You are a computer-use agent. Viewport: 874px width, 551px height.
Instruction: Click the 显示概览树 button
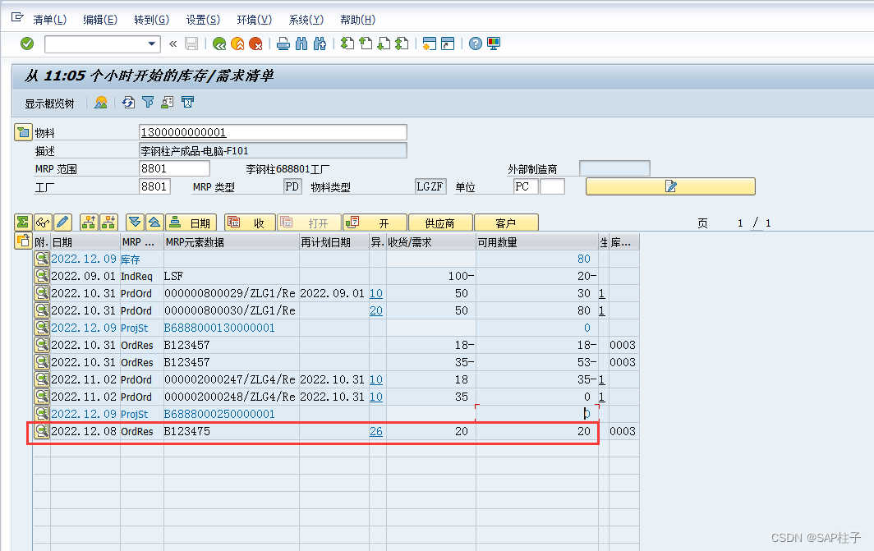pos(49,103)
